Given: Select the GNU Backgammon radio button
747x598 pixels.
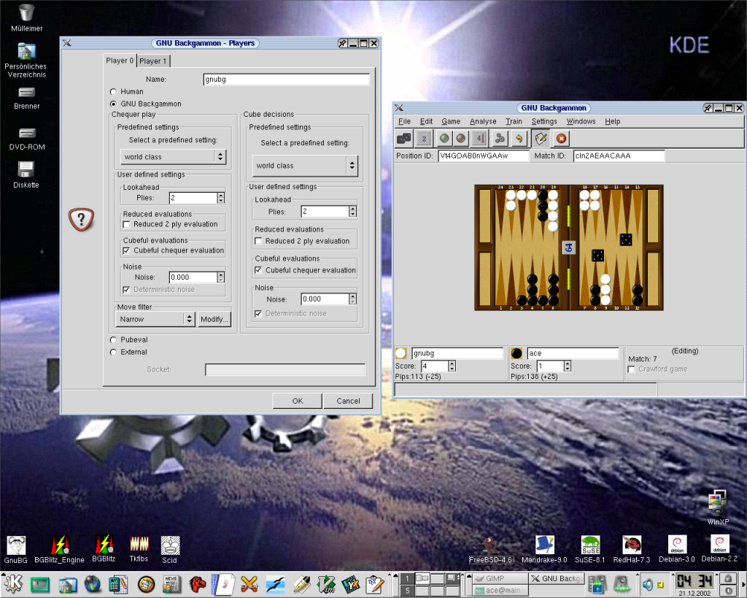Looking at the screenshot, I should [x=113, y=104].
